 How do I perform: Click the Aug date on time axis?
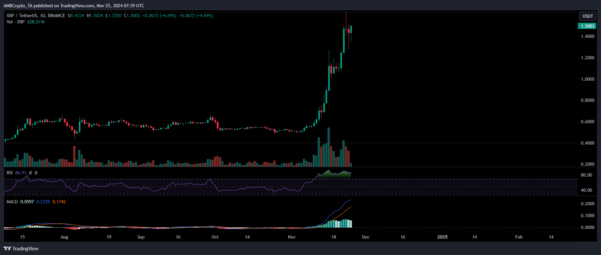pos(65,237)
